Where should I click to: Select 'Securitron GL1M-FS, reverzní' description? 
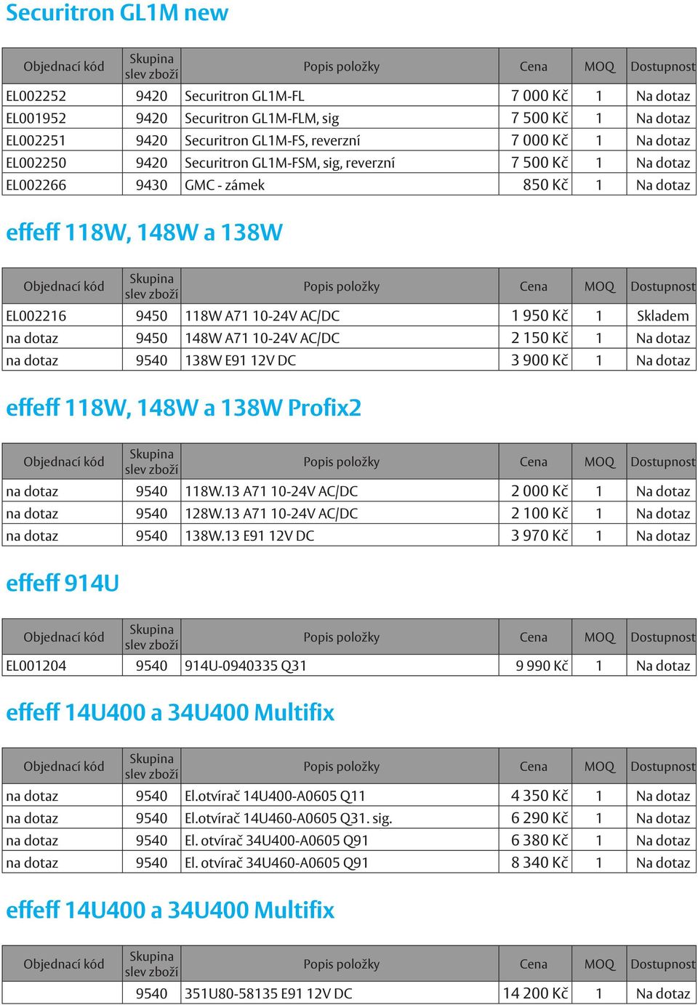pyautogui.click(x=273, y=141)
